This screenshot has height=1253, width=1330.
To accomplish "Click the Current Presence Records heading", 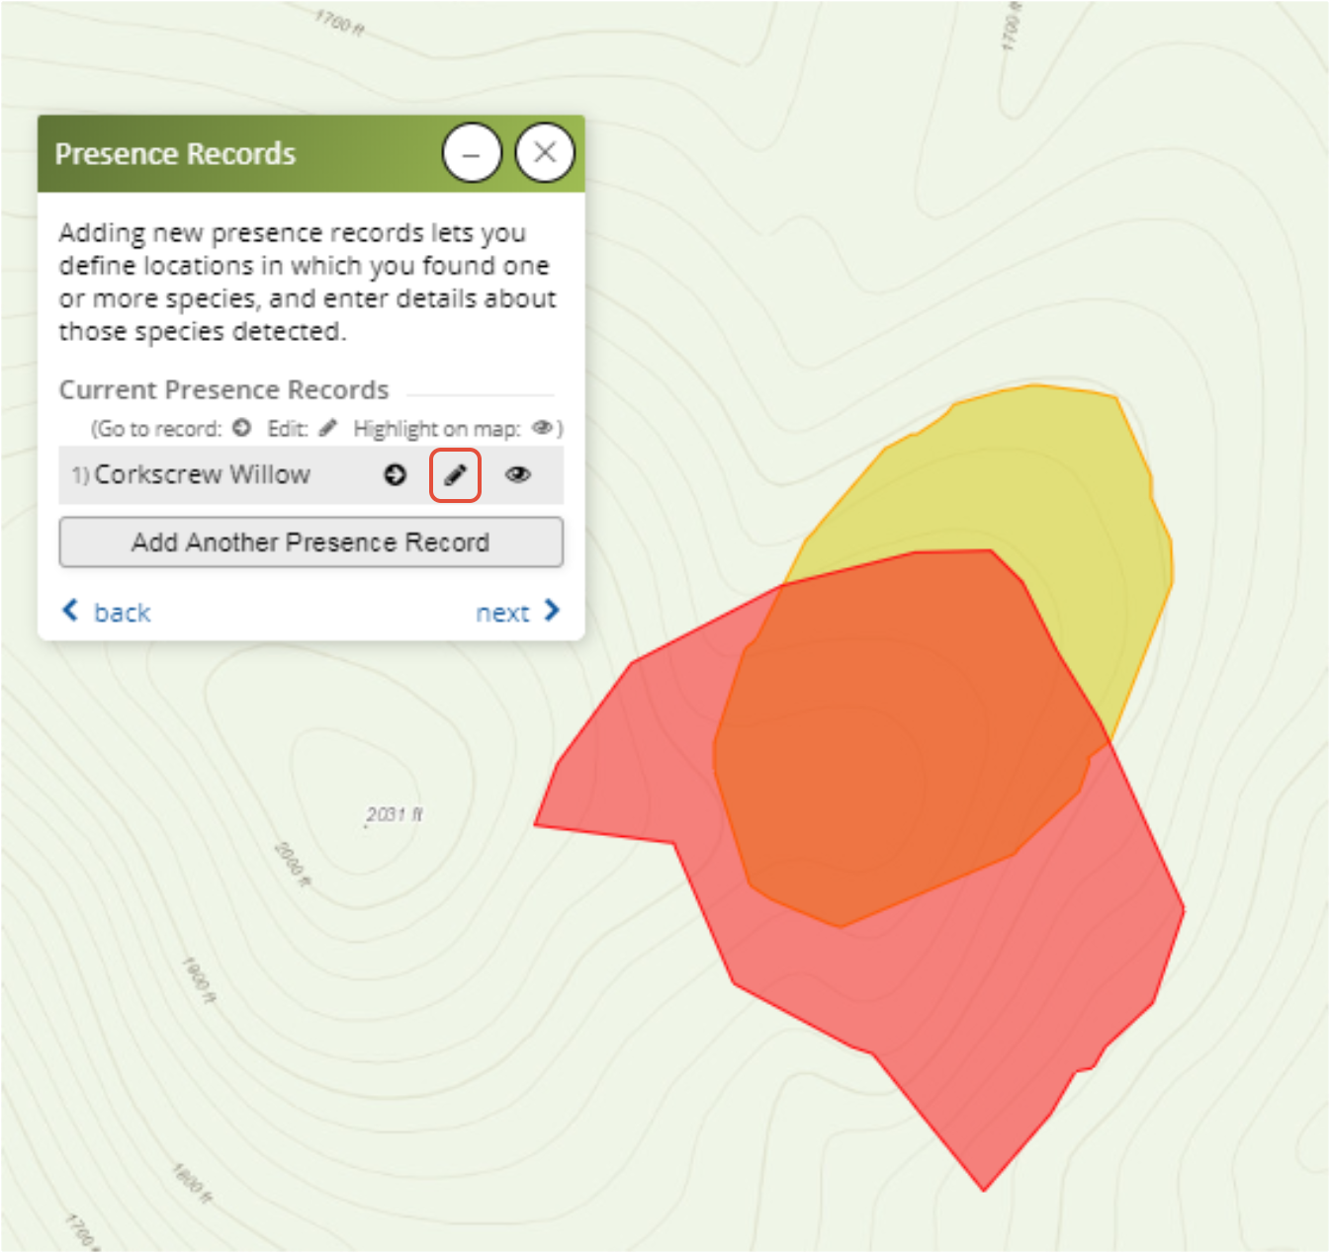I will (x=223, y=389).
